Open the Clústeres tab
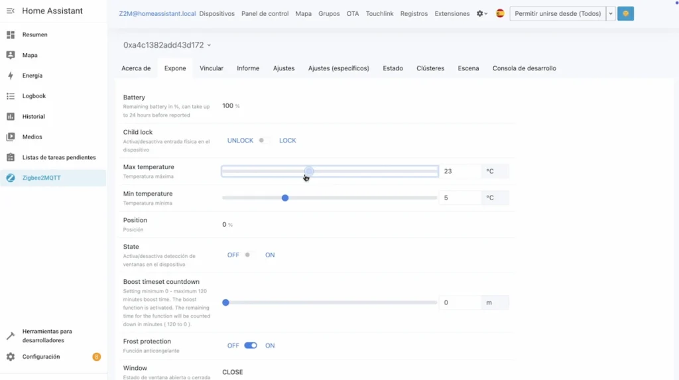This screenshot has height=380, width=679. click(x=430, y=68)
